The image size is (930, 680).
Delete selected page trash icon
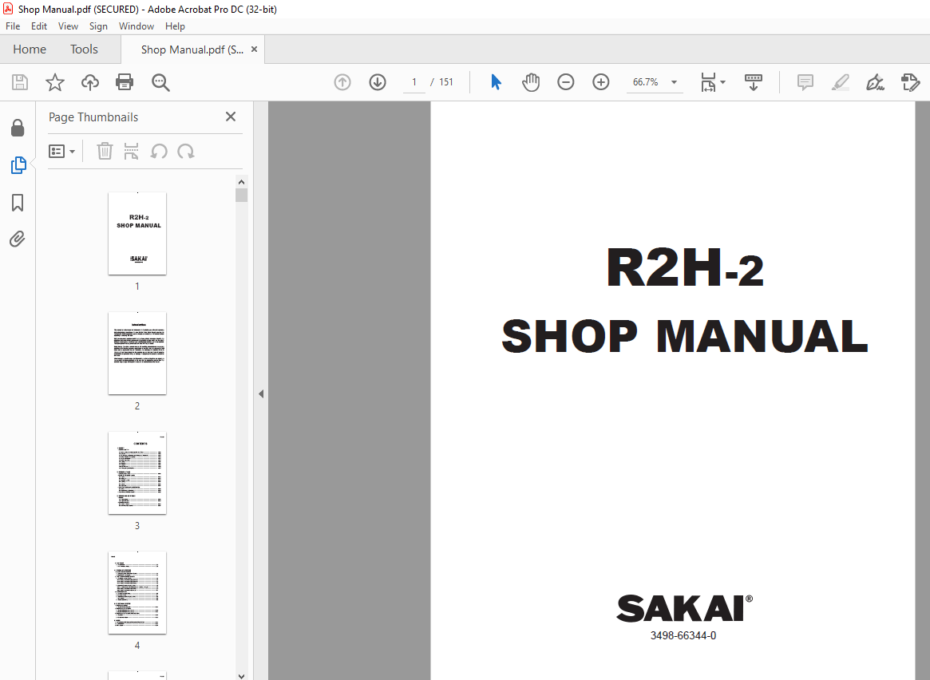pos(105,151)
